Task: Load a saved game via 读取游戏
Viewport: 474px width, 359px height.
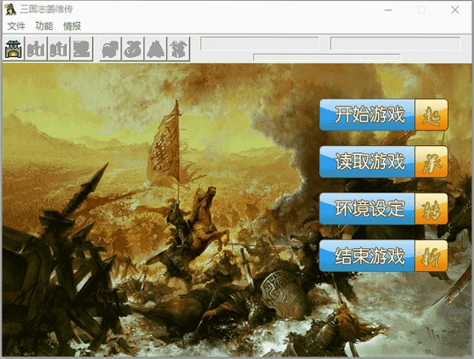Action: 383,162
